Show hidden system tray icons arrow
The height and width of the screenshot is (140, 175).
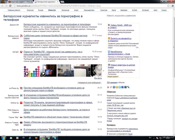pyautogui.click(x=154, y=138)
